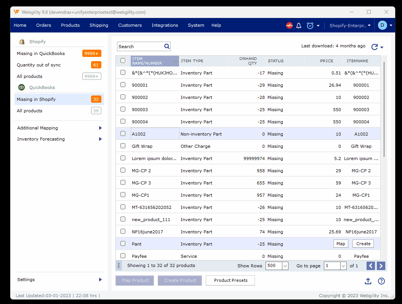This screenshot has width=402, height=304.
Task: Sort by Status column header
Action: [285, 61]
